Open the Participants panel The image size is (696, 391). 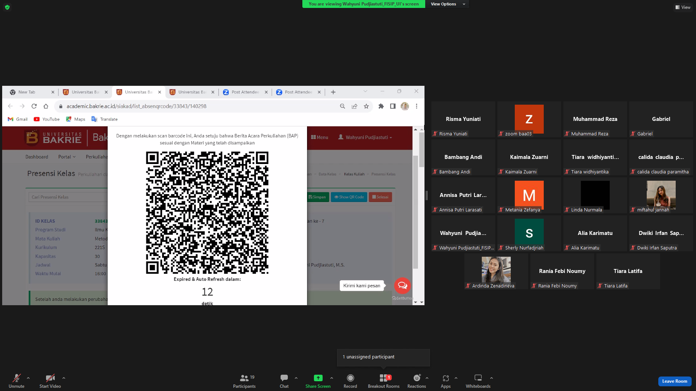[x=244, y=381]
